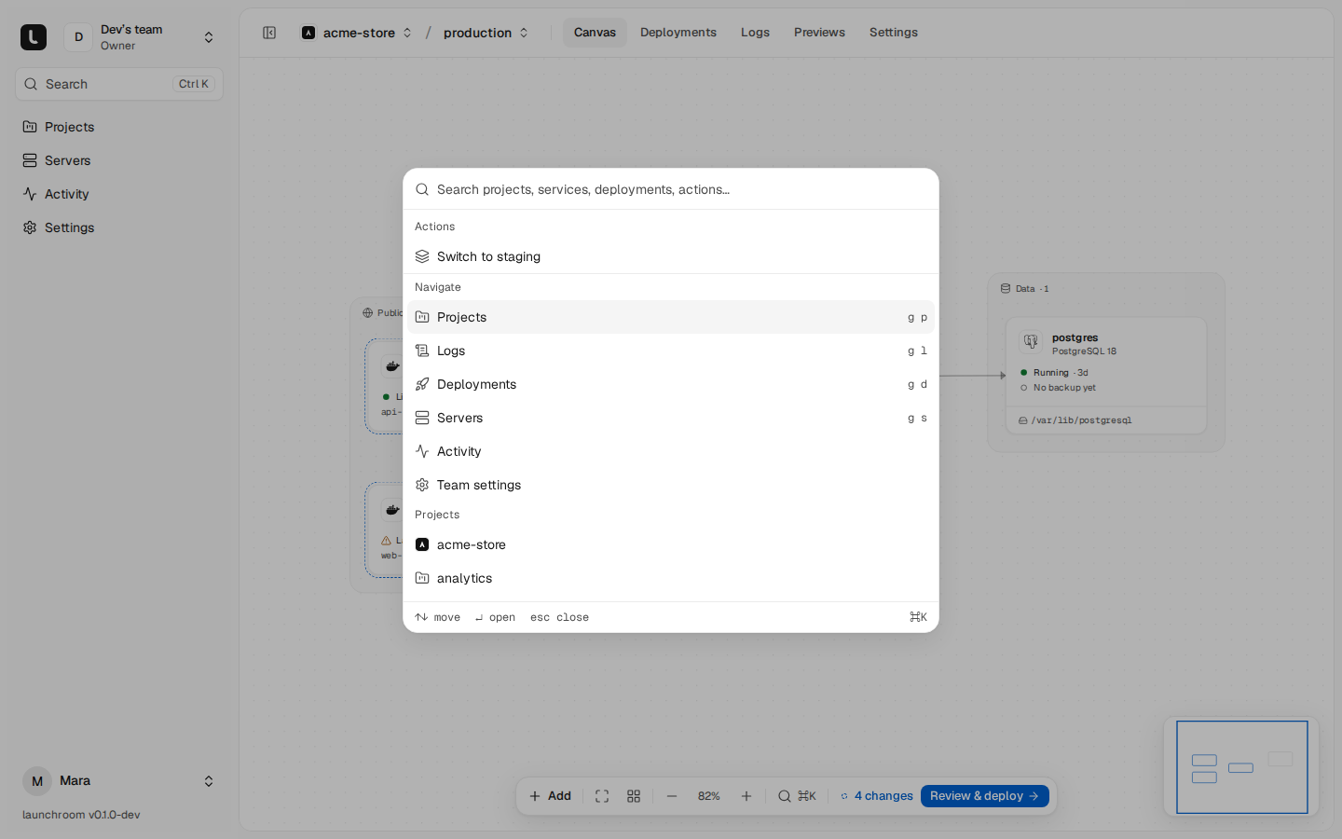Click the canvas minimap
Viewport: 1342px width, 839px height.
click(1241, 767)
